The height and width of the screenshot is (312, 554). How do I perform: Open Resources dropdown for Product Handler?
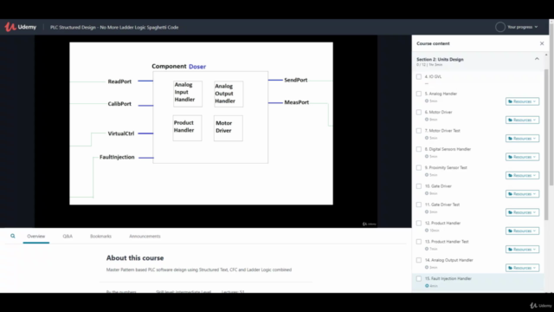point(522,231)
